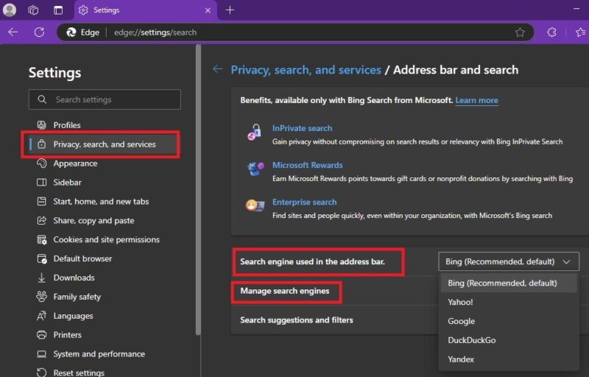
Task: Select Yahoo! as the search engine
Action: point(509,303)
